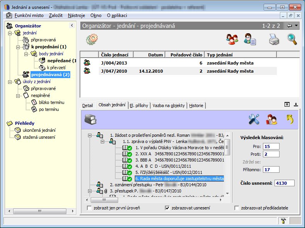Click the maximize panel upward arrow icon
The width and height of the screenshot is (305, 228).
[x=287, y=104]
